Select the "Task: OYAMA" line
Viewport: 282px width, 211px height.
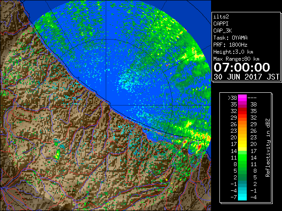[x=230, y=38]
